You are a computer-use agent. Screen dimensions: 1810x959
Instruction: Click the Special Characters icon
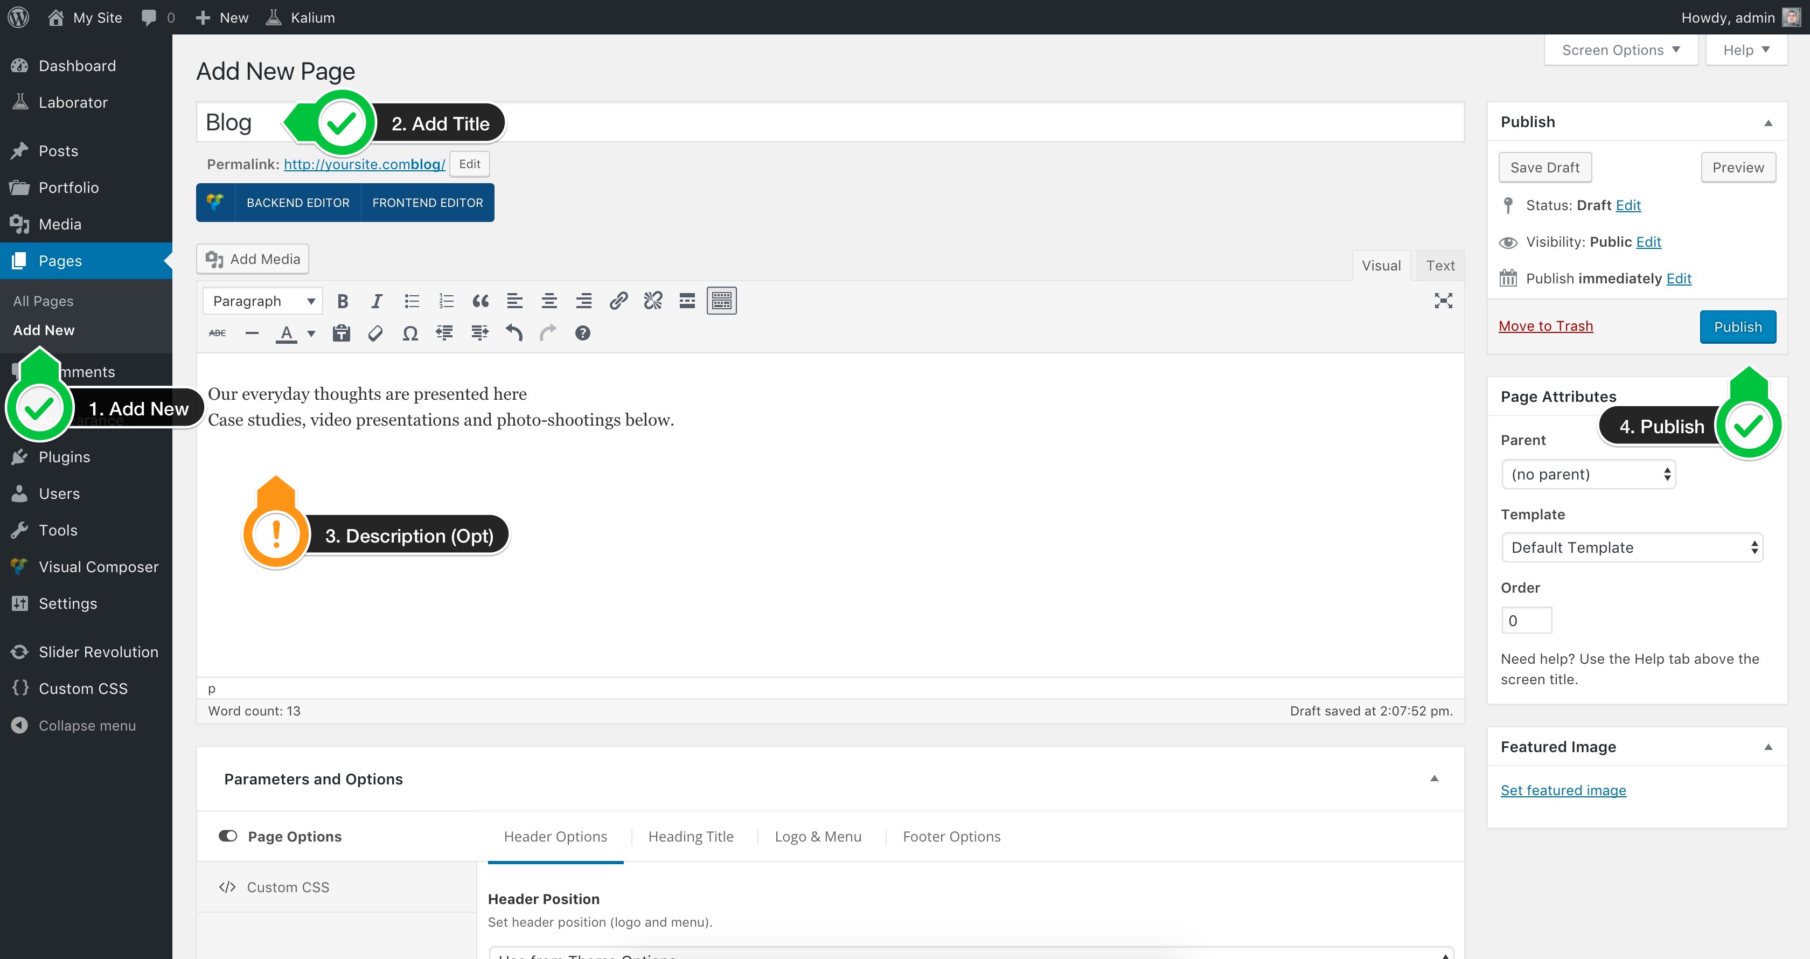(x=409, y=333)
